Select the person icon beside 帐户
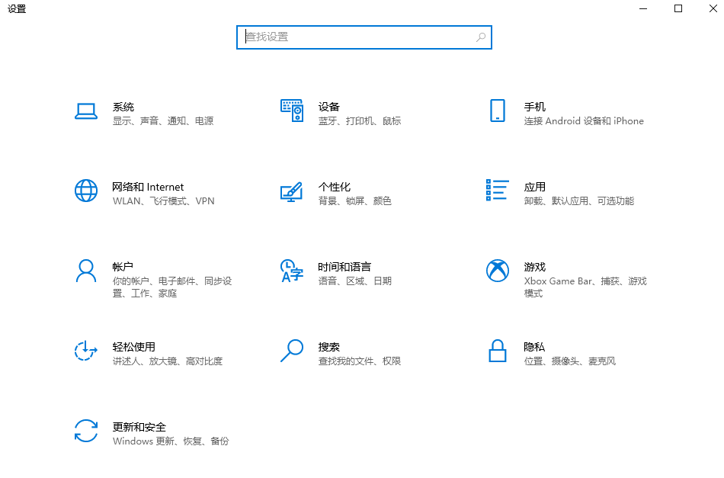Viewport: 724px width, 478px height. click(x=86, y=271)
